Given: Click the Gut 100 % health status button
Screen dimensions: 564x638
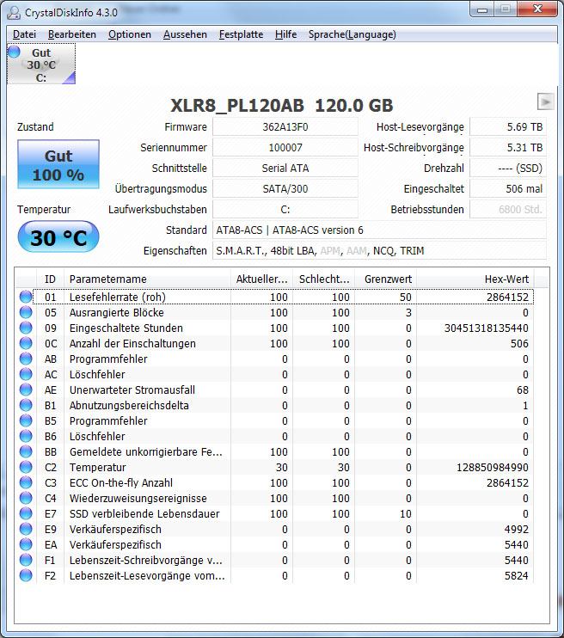Looking at the screenshot, I should click(x=58, y=164).
